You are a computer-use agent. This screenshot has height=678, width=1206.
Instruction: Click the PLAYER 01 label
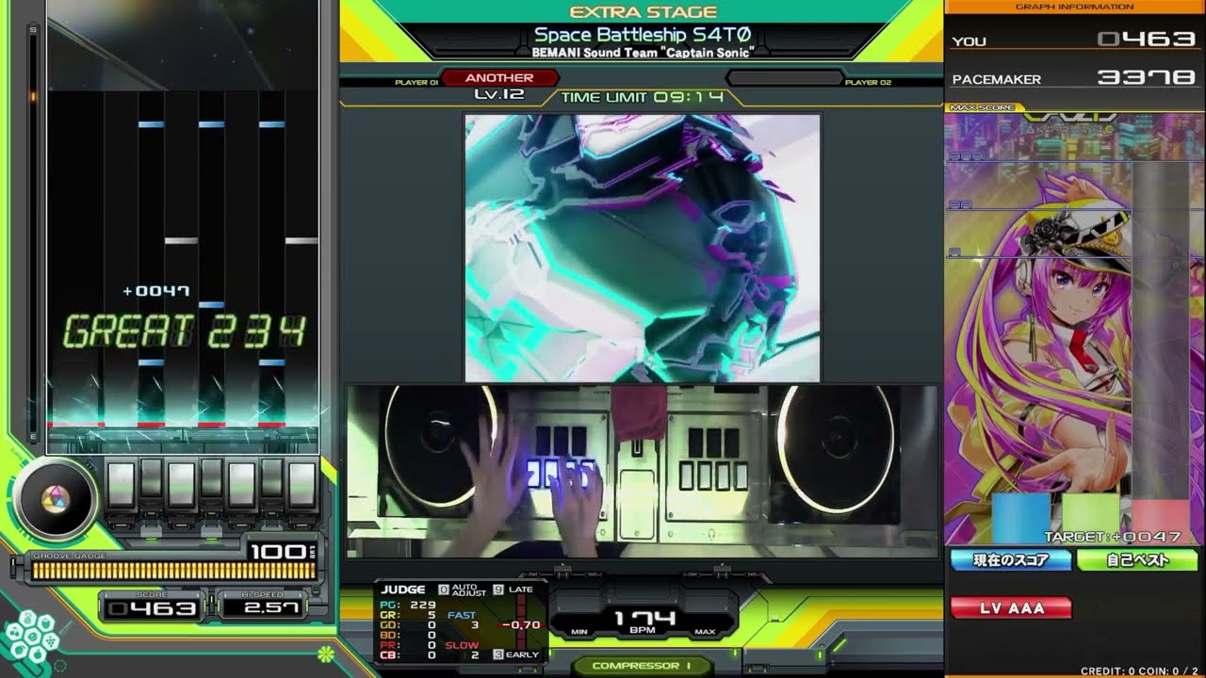[416, 83]
